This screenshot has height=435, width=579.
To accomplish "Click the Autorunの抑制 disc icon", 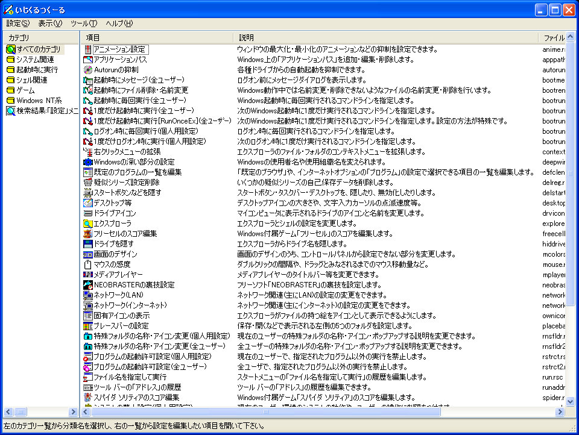I will coord(87,69).
